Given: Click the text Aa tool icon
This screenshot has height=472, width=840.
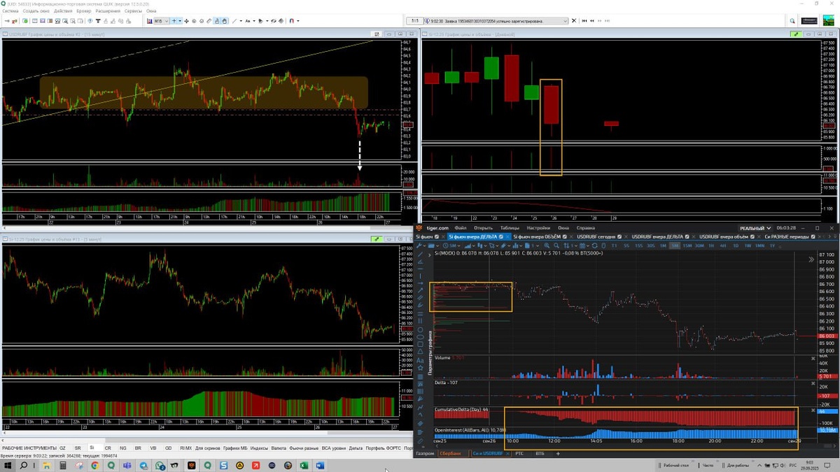Looking at the screenshot, I should [x=247, y=21].
